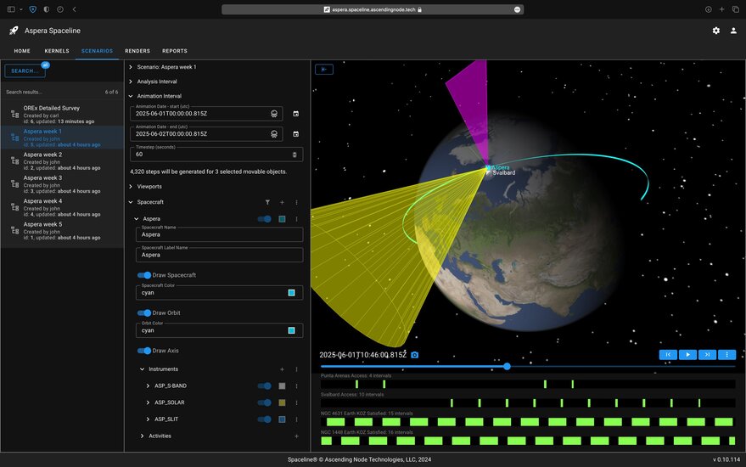Open the RENDERS tab
Image resolution: width=746 pixels, height=467 pixels.
[x=137, y=51]
